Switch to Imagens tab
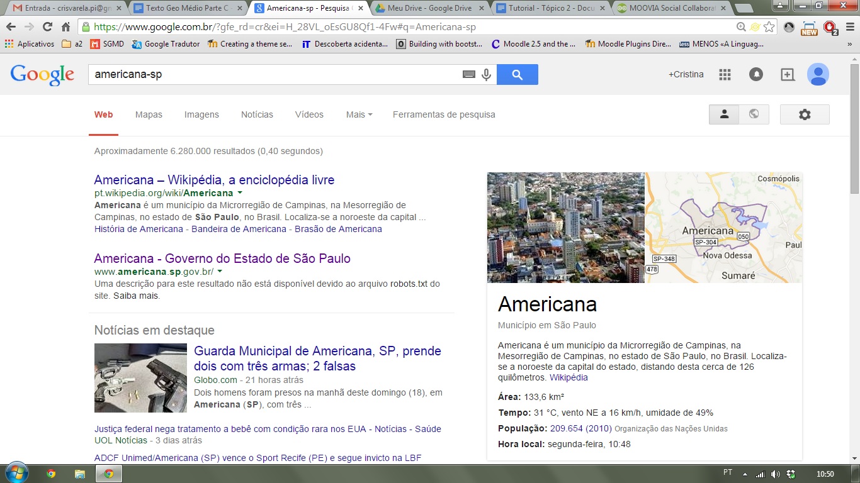 [x=201, y=114]
